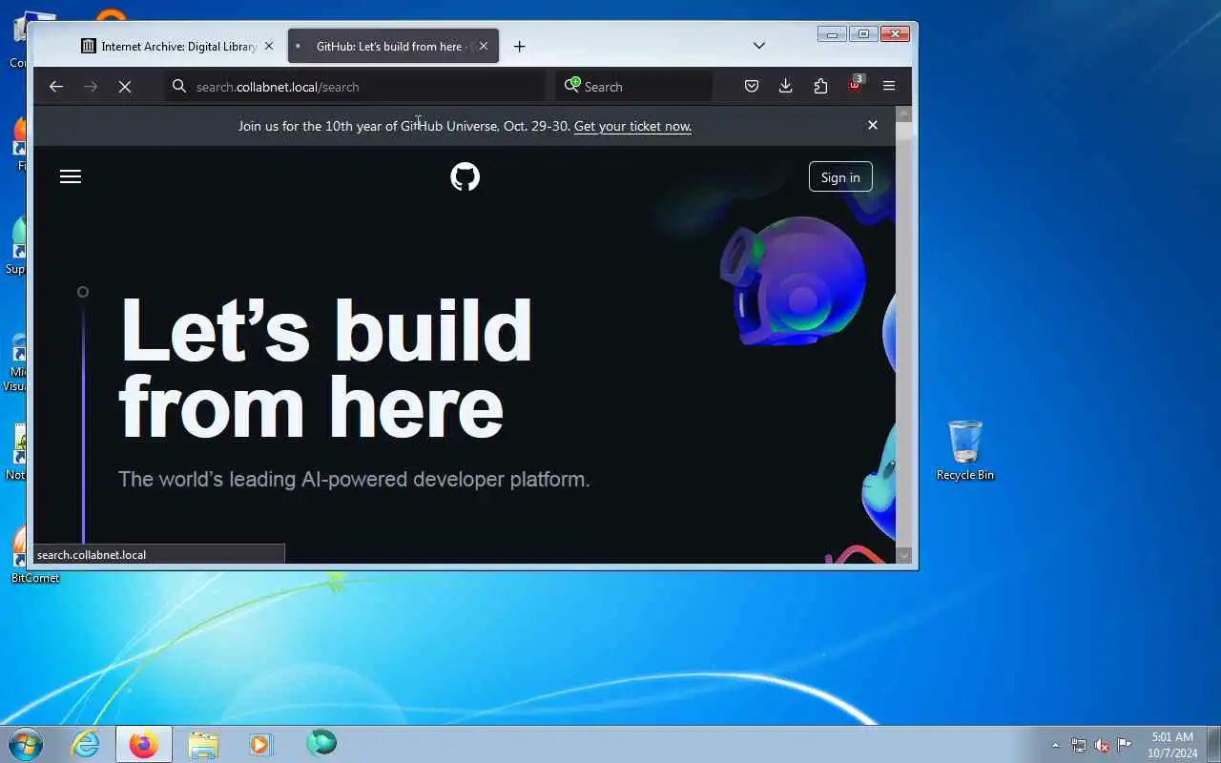Image resolution: width=1221 pixels, height=763 pixels.
Task: Click into the Firefox Search box
Action: [x=633, y=87]
